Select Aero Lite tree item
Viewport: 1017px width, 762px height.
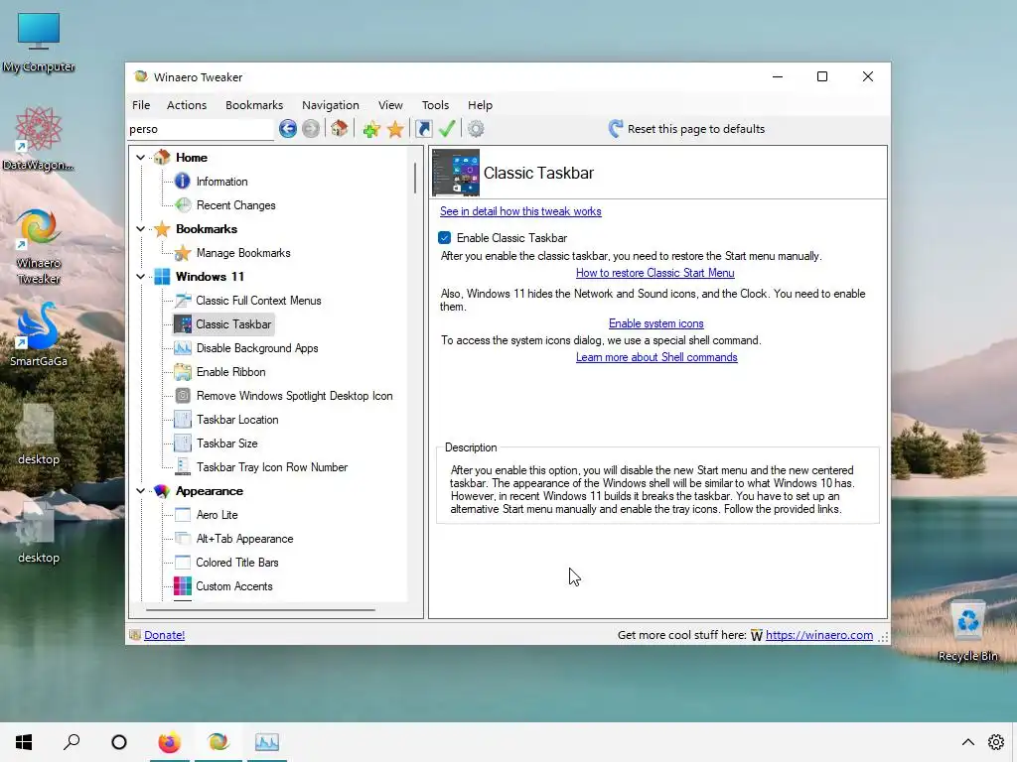pos(217,515)
